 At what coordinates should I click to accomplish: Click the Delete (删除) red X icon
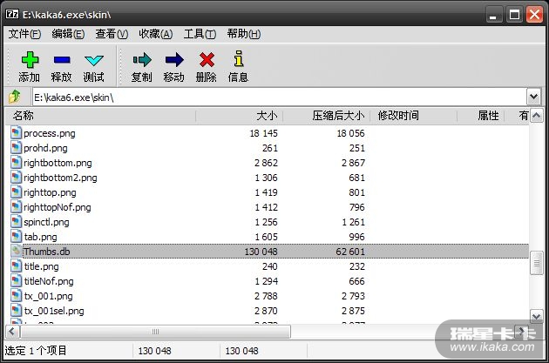(207, 60)
